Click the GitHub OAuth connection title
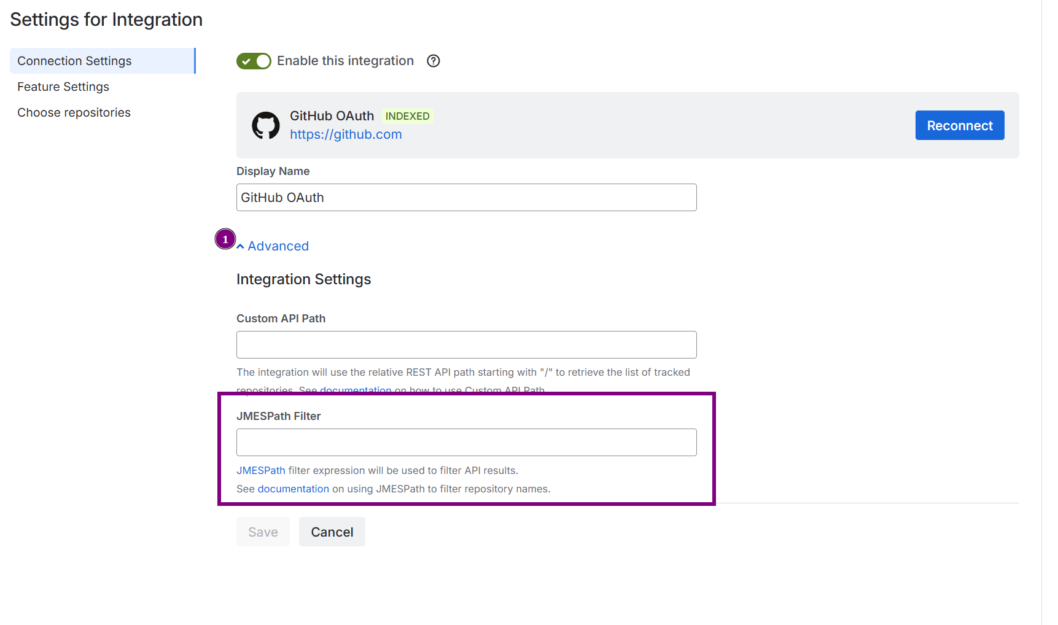1058x625 pixels. pos(332,116)
